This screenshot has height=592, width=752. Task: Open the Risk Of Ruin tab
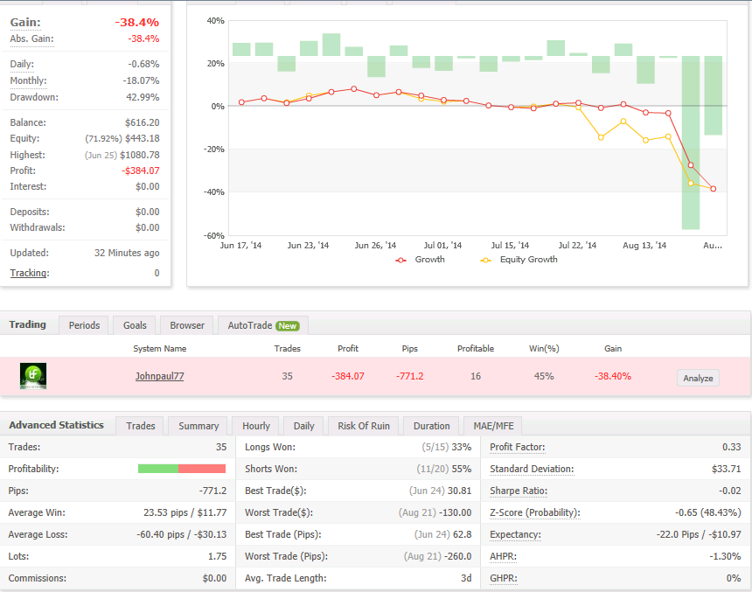click(364, 426)
